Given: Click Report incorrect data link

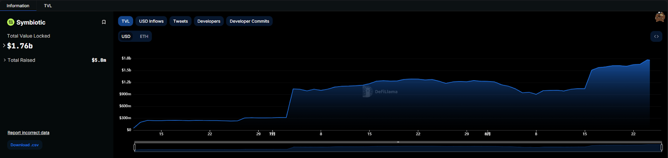Looking at the screenshot, I should coord(28,133).
